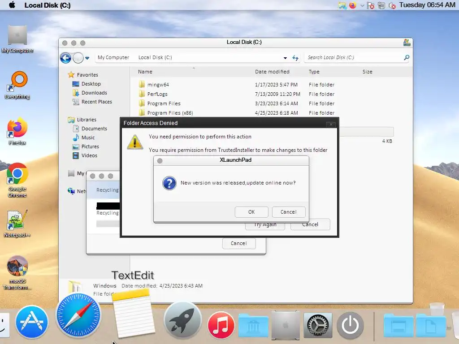Click the flag action center tray icon
Viewport: 459px width, 344px height.
tap(371, 5)
